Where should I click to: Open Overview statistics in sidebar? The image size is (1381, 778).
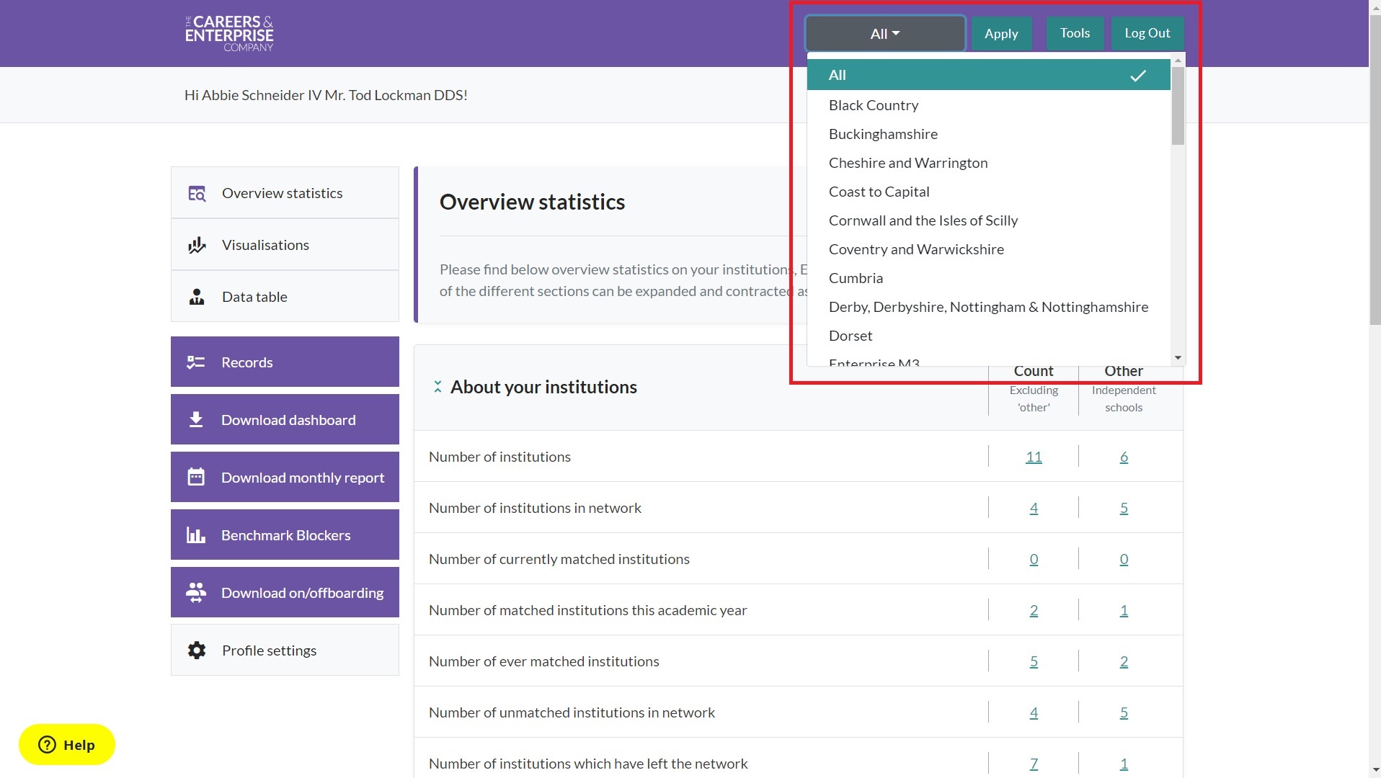(285, 193)
